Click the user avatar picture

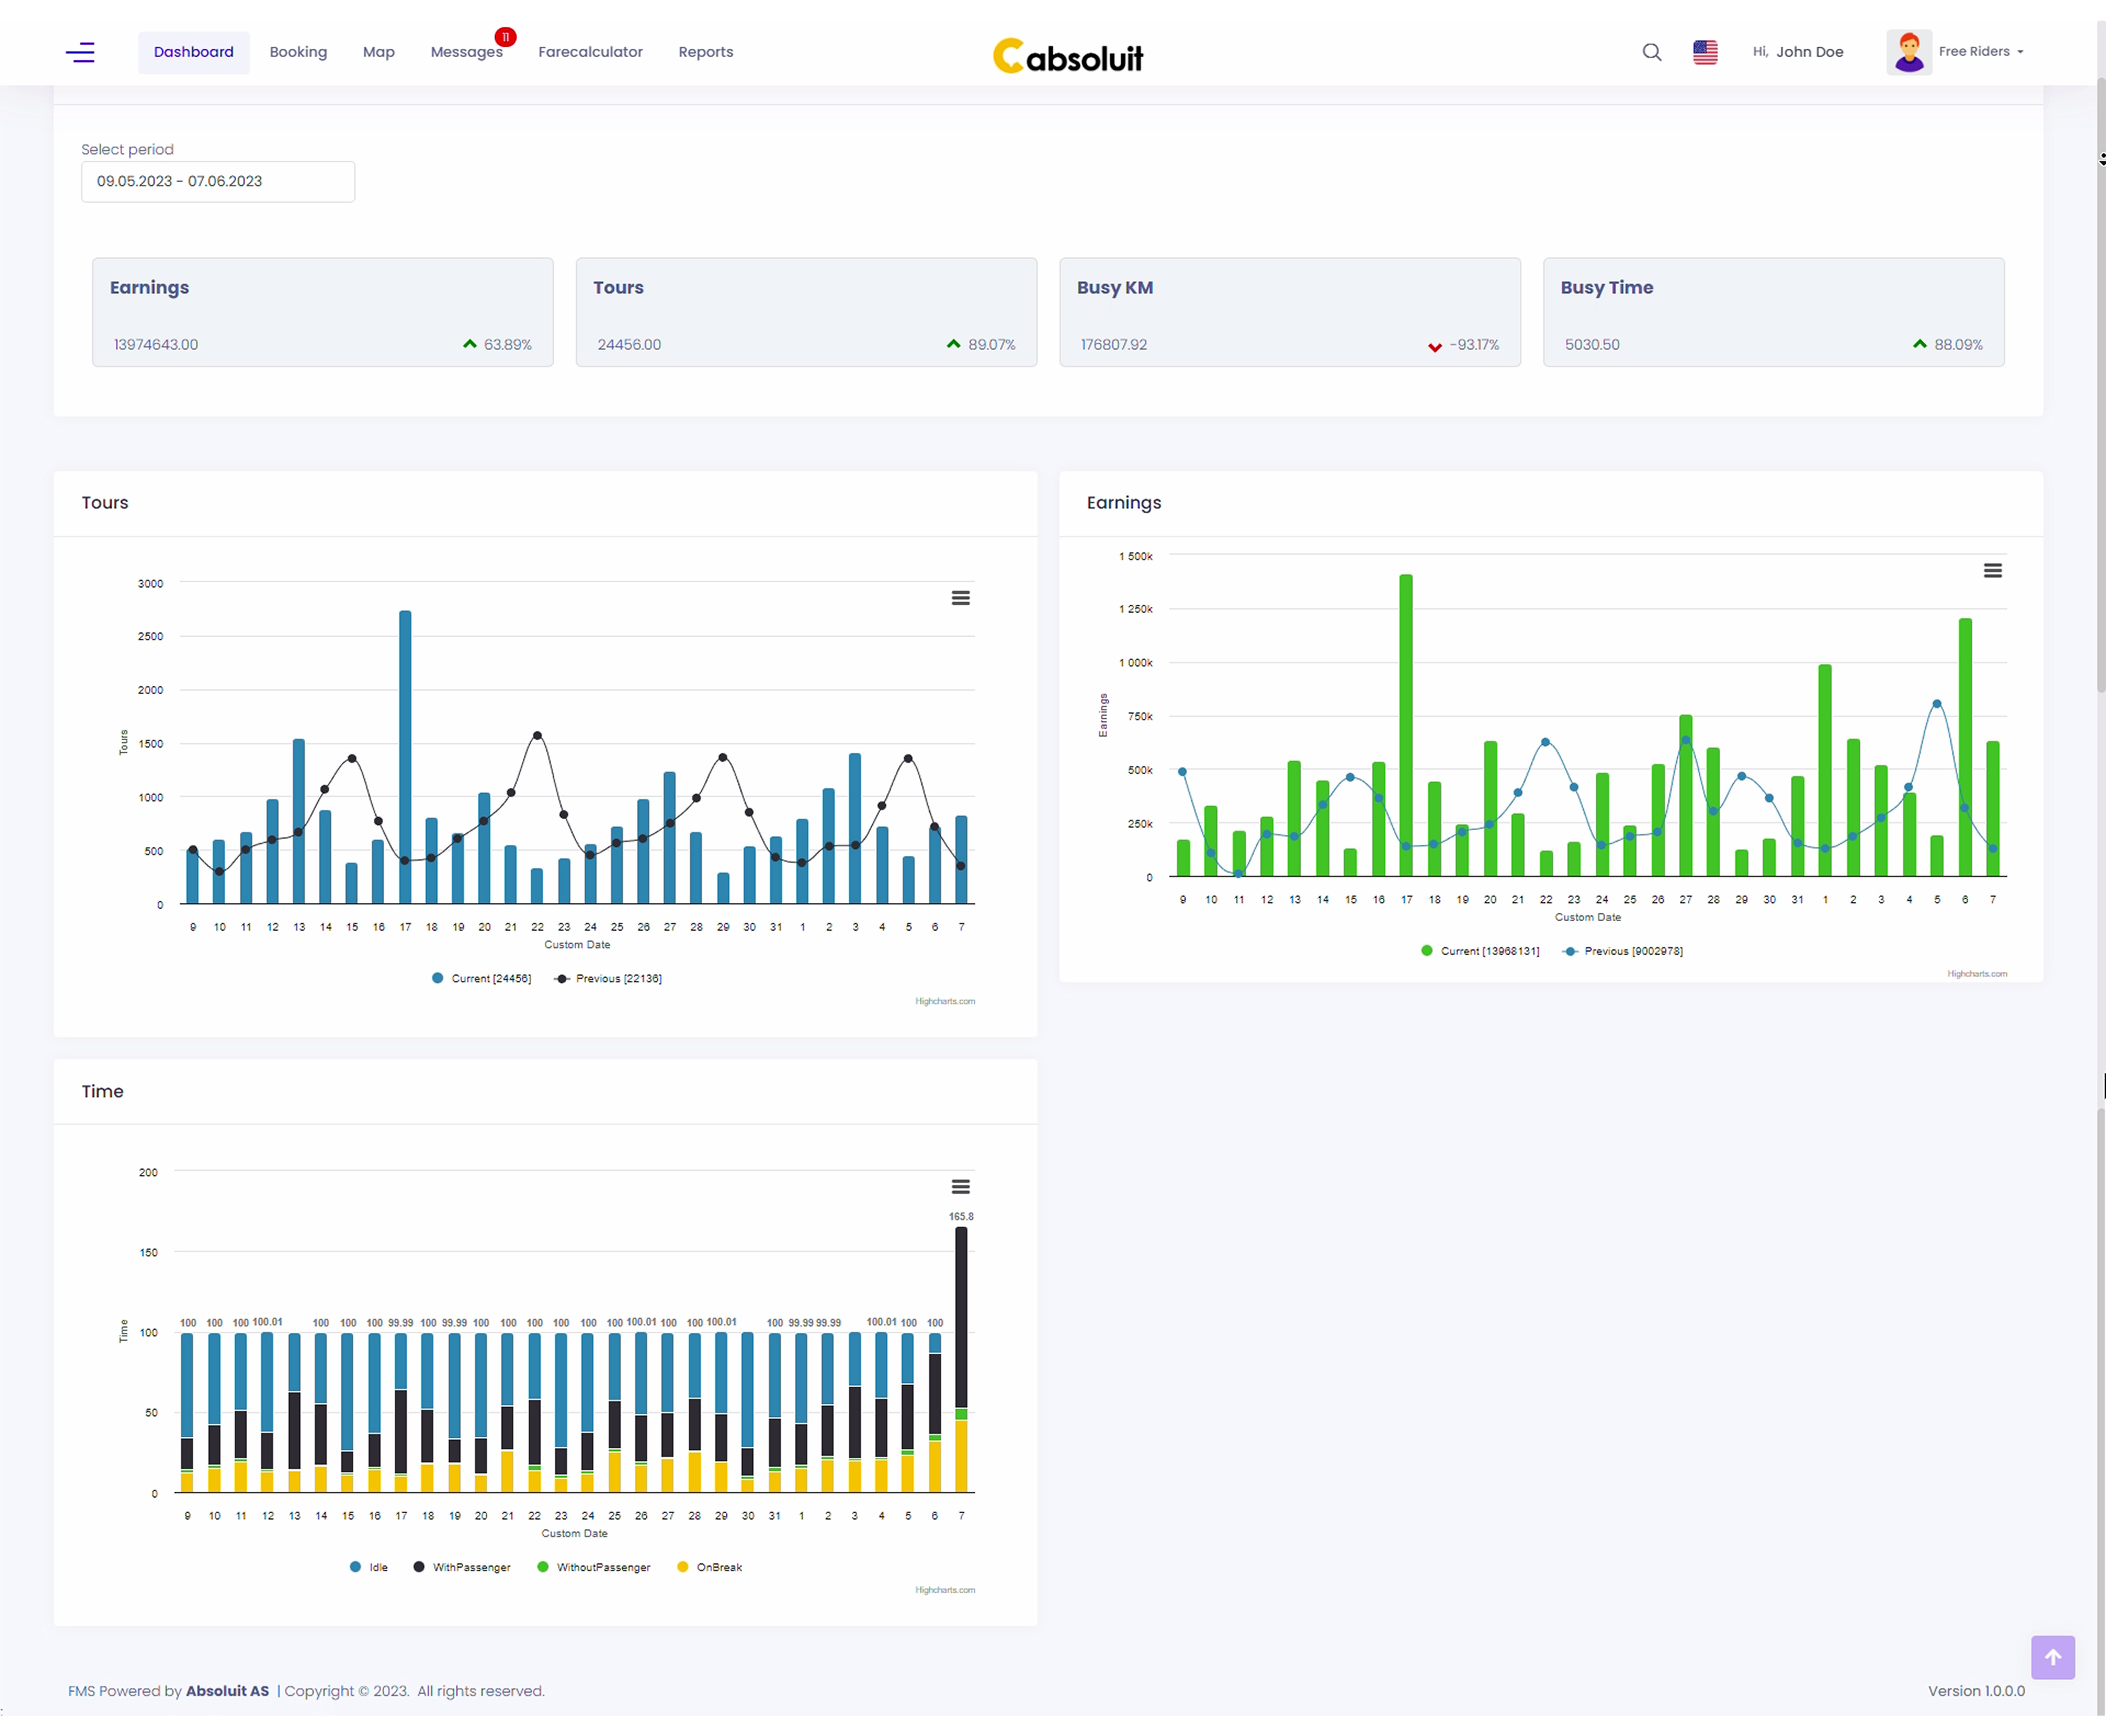pyautogui.click(x=1909, y=51)
